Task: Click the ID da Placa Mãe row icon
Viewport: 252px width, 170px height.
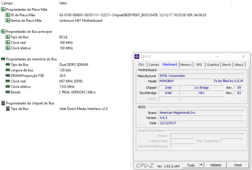Action: pyautogui.click(x=8, y=15)
